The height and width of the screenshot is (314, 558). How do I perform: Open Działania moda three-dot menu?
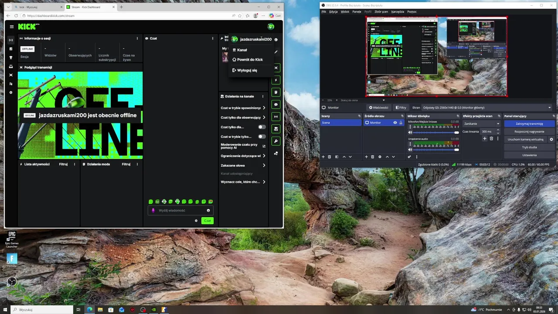tap(137, 164)
